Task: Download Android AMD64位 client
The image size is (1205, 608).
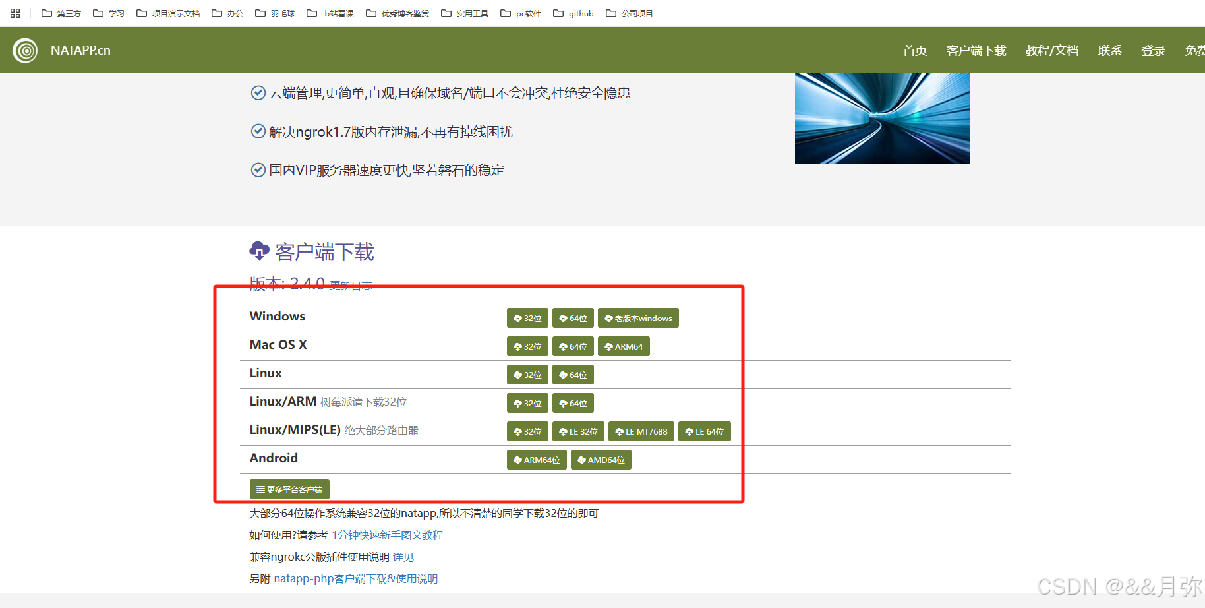Action: 601,460
